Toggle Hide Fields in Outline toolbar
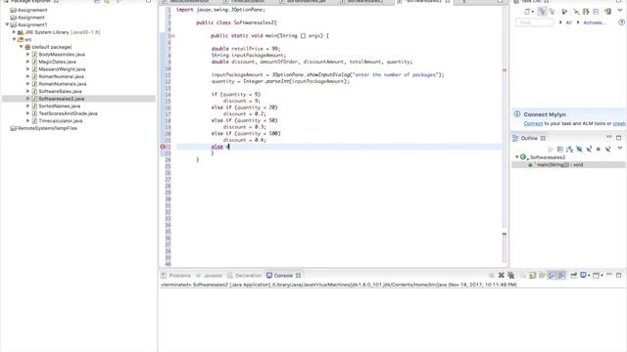 579,149
